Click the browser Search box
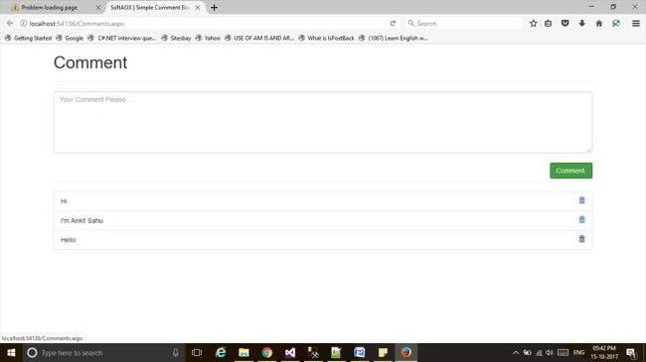 (x=463, y=24)
